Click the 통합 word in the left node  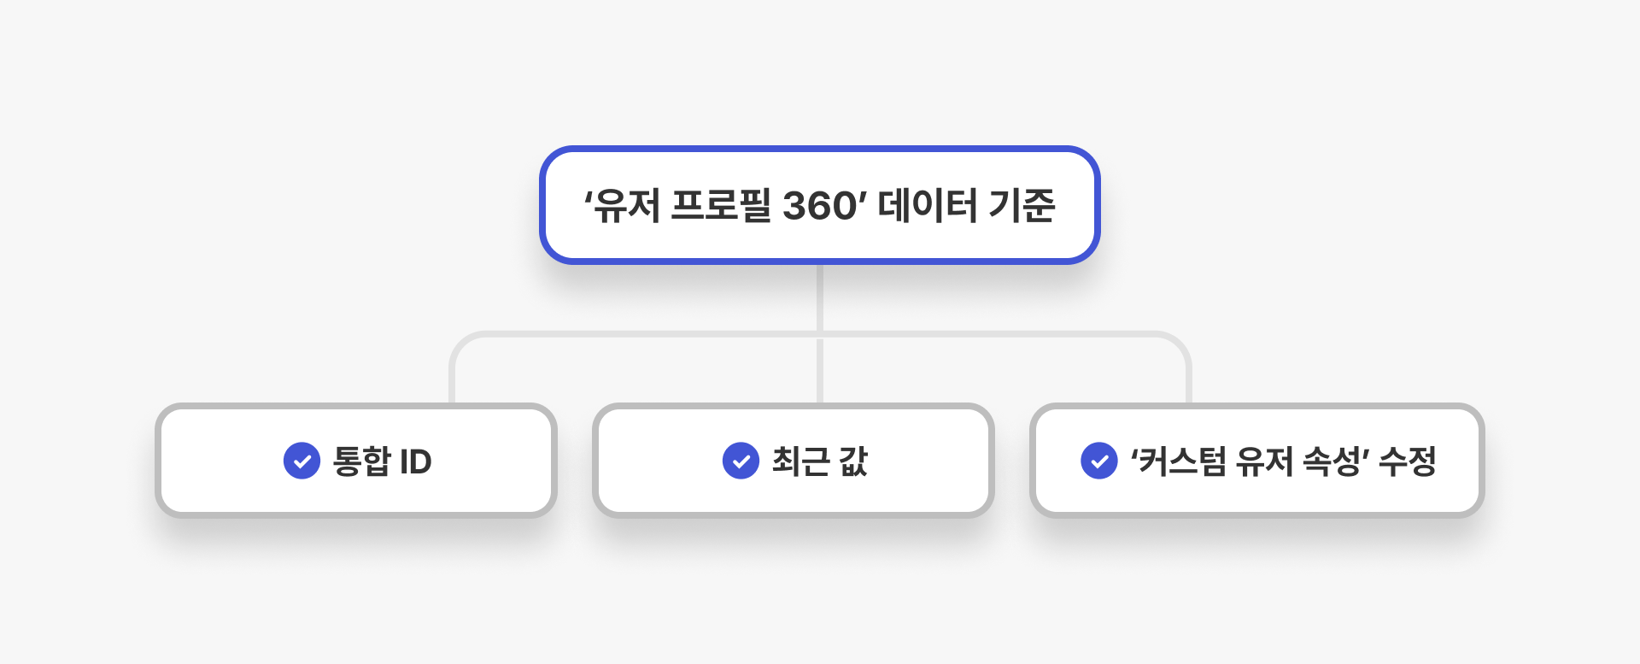[x=361, y=461]
